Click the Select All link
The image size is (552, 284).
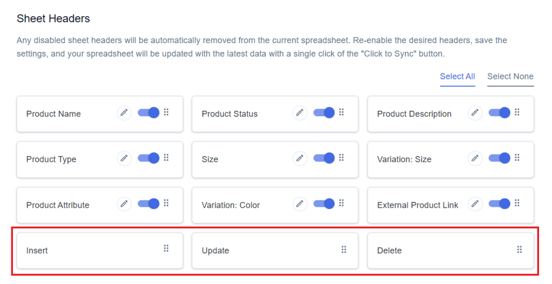click(x=457, y=77)
